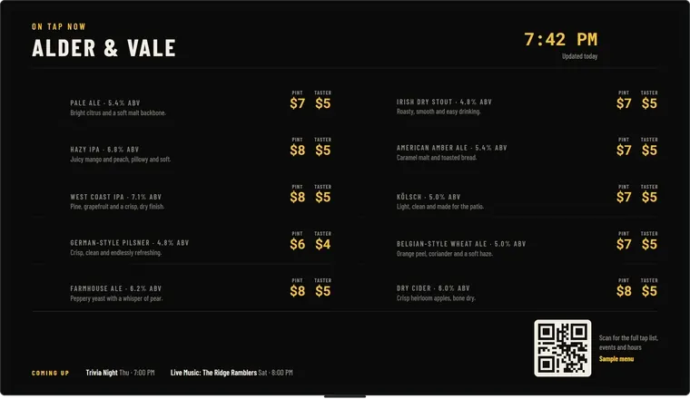Click the Trivia Night event
The height and width of the screenshot is (399, 690).
pos(120,373)
